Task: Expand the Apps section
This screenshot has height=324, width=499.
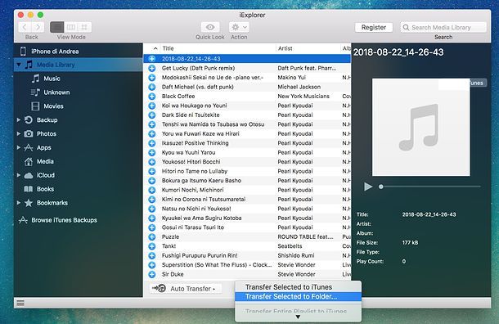Action: click(19, 147)
